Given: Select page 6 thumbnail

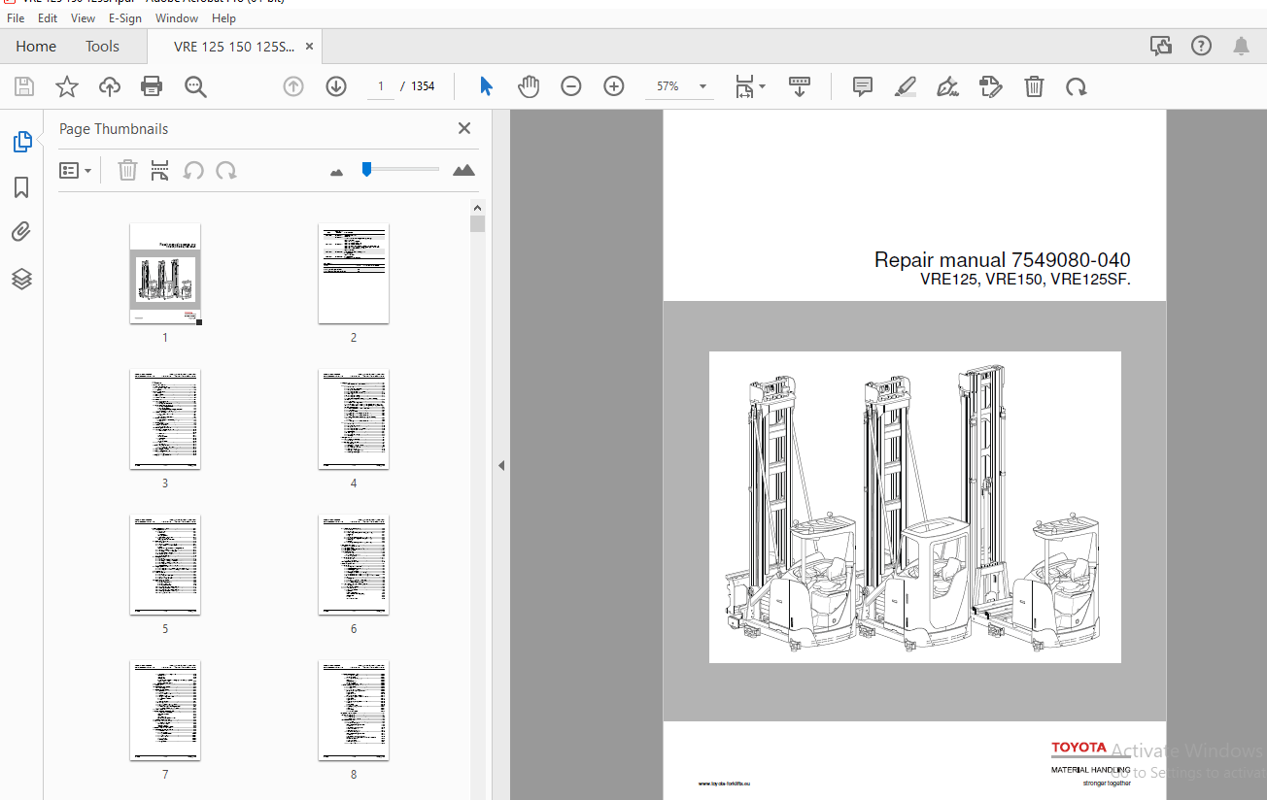Looking at the screenshot, I should (354, 565).
